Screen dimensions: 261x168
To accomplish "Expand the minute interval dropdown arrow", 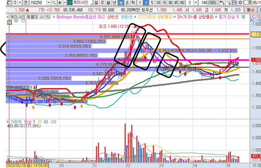I will pyautogui.click(x=196, y=3).
